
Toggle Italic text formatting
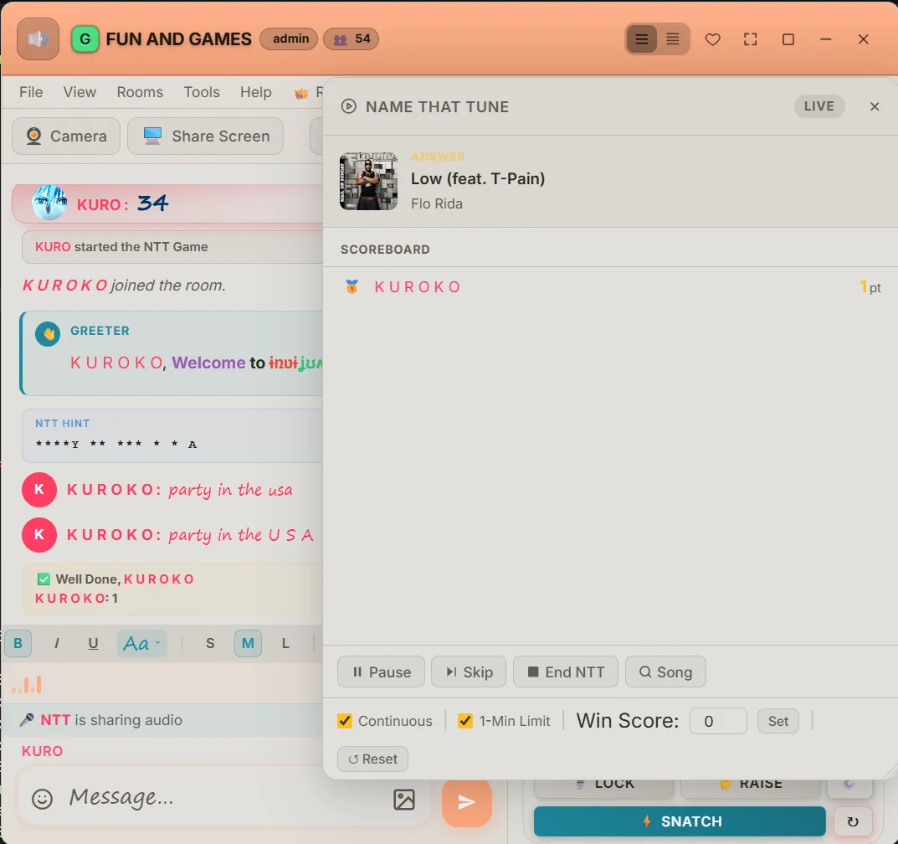(x=56, y=643)
